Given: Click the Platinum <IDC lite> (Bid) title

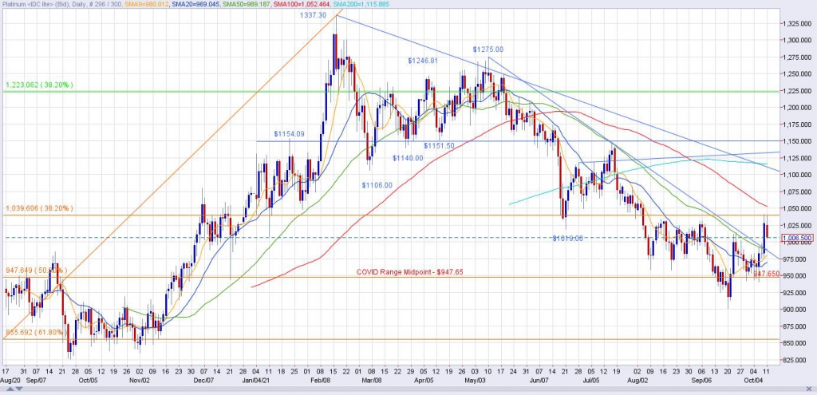Looking at the screenshot, I should click(35, 4).
